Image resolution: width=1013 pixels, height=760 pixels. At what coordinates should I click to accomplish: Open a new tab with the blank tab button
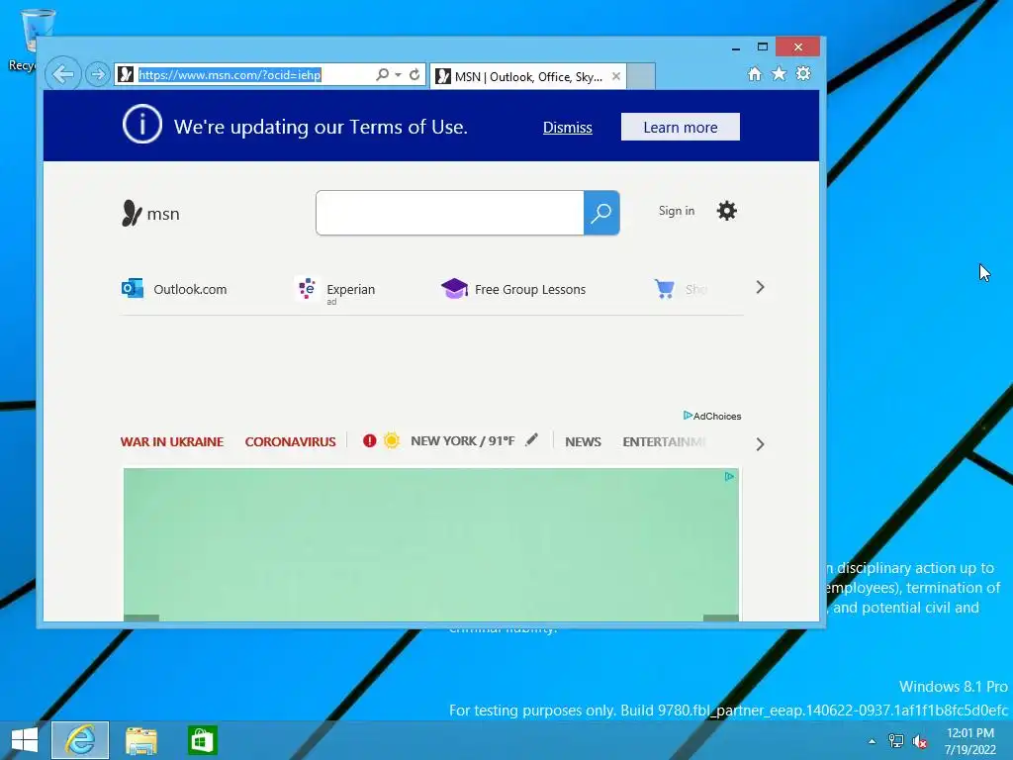pos(641,76)
